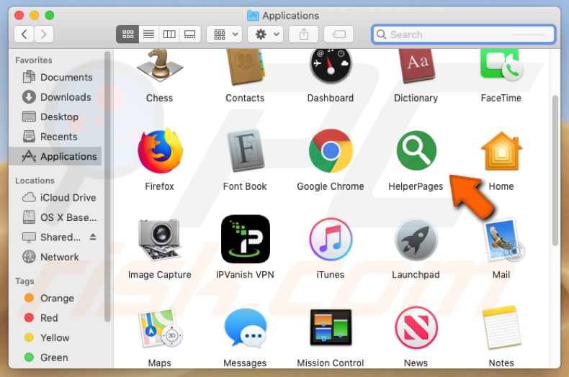Select the HelperPages app icon
Image resolution: width=569 pixels, height=377 pixels.
pos(416,150)
